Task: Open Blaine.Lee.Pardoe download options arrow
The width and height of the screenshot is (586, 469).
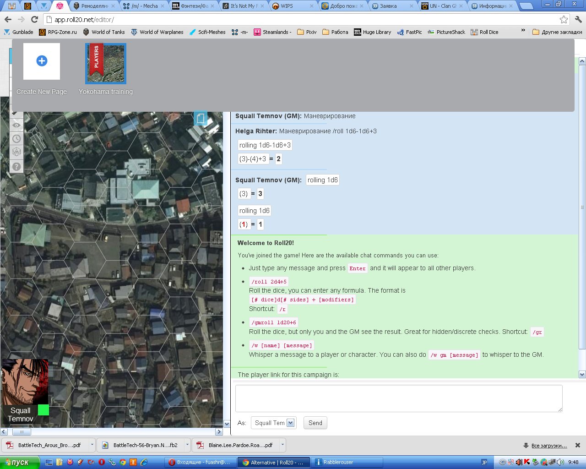Action: (x=282, y=445)
